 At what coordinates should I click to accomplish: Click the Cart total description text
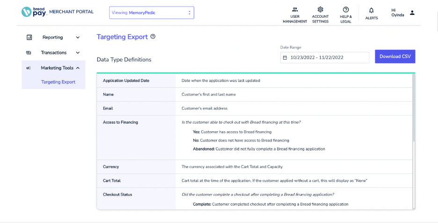[x=274, y=181]
